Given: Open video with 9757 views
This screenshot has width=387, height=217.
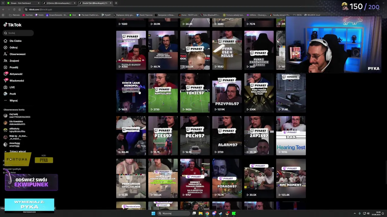Looking at the screenshot, I should pyautogui.click(x=195, y=178).
